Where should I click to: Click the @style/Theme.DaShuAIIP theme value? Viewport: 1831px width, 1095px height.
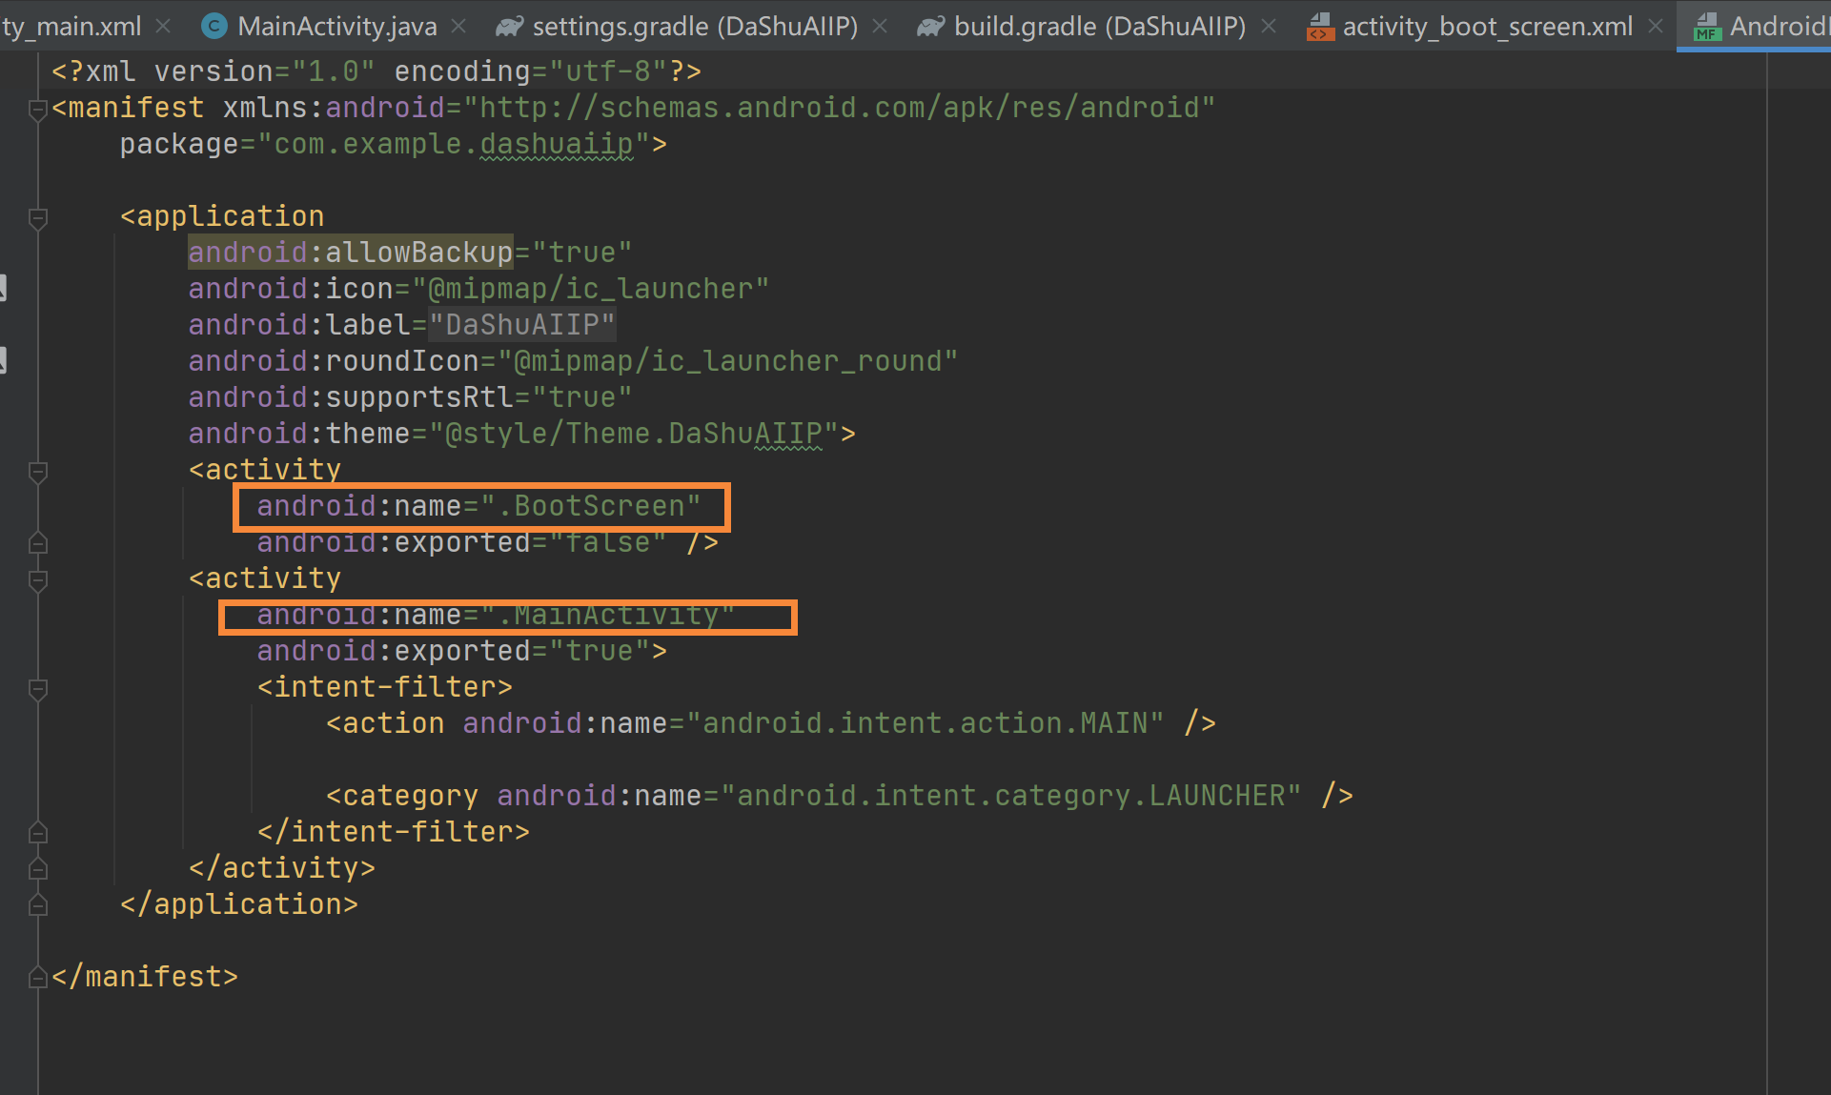(634, 434)
